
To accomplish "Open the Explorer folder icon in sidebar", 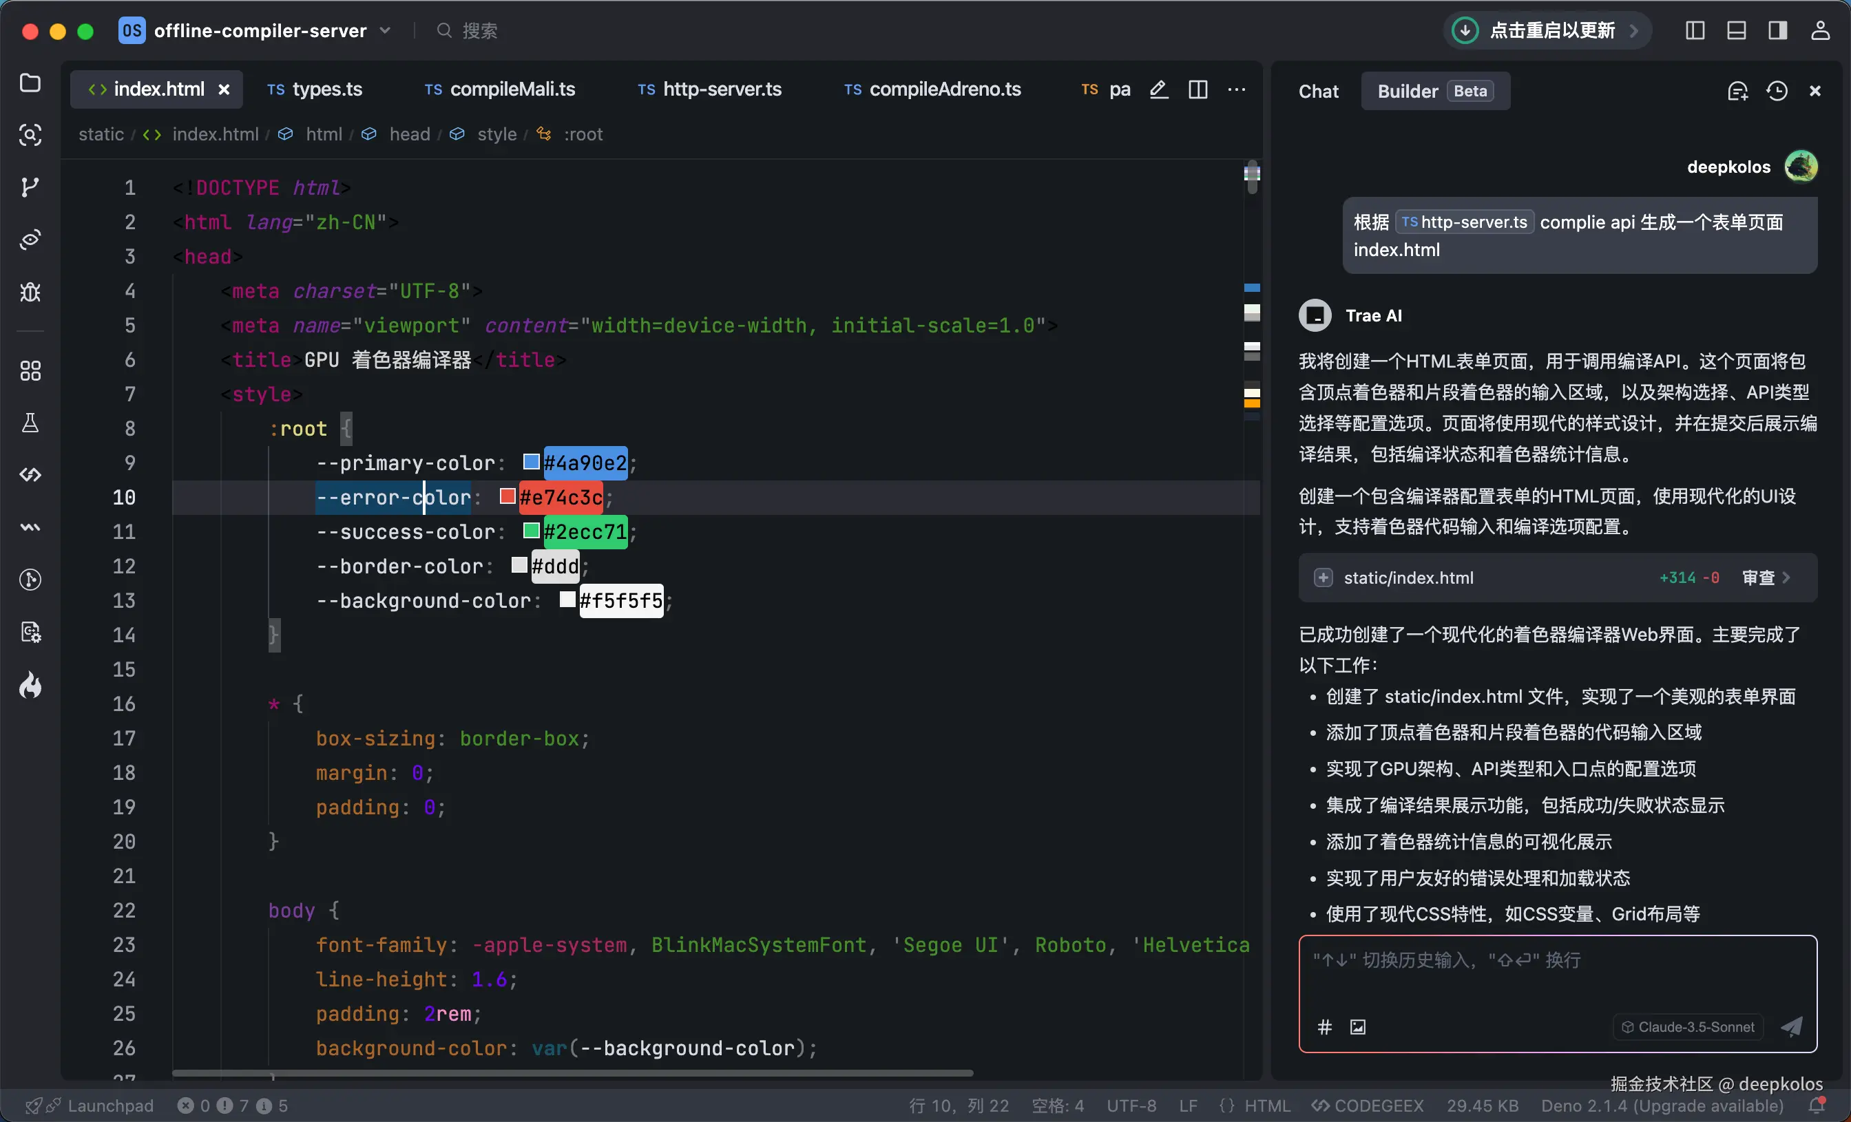I will pyautogui.click(x=30, y=83).
